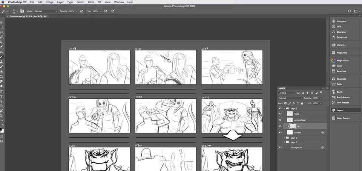Open the Channels panel
362x171 pixels.
pos(339,79)
